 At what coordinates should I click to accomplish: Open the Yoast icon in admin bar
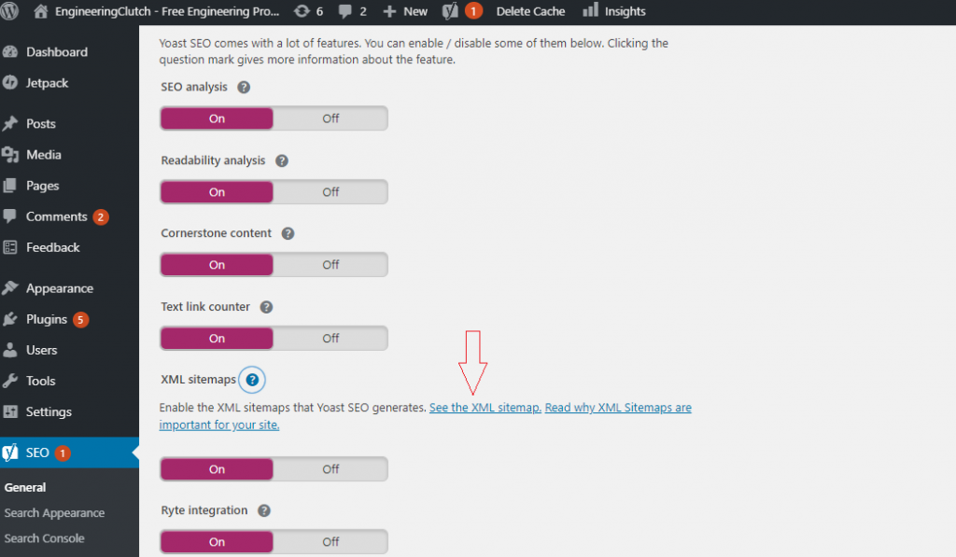click(x=450, y=11)
